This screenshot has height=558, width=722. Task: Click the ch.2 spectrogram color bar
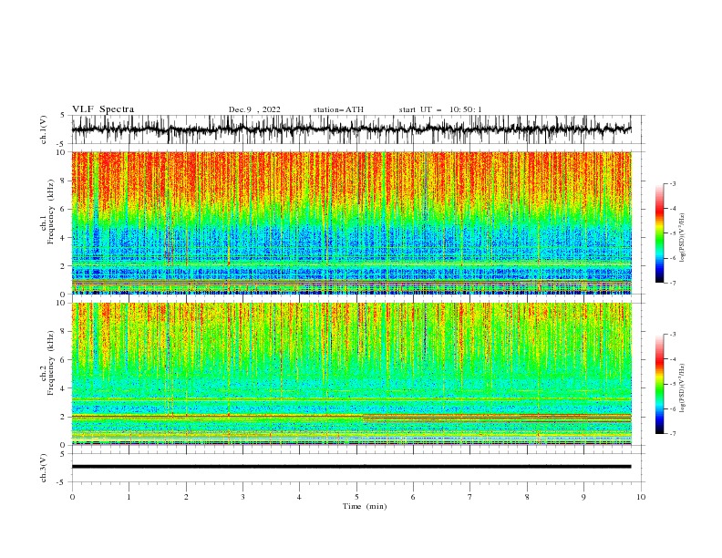pos(659,384)
